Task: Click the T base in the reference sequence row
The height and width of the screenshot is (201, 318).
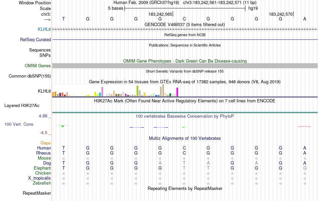Action: coord(64,19)
